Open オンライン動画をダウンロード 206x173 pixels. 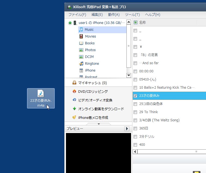101,109
